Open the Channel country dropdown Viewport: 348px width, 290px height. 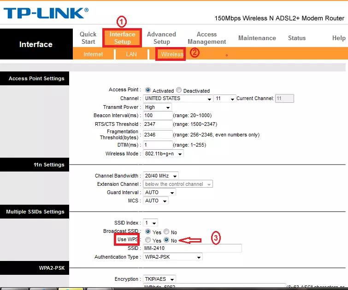coord(177,99)
